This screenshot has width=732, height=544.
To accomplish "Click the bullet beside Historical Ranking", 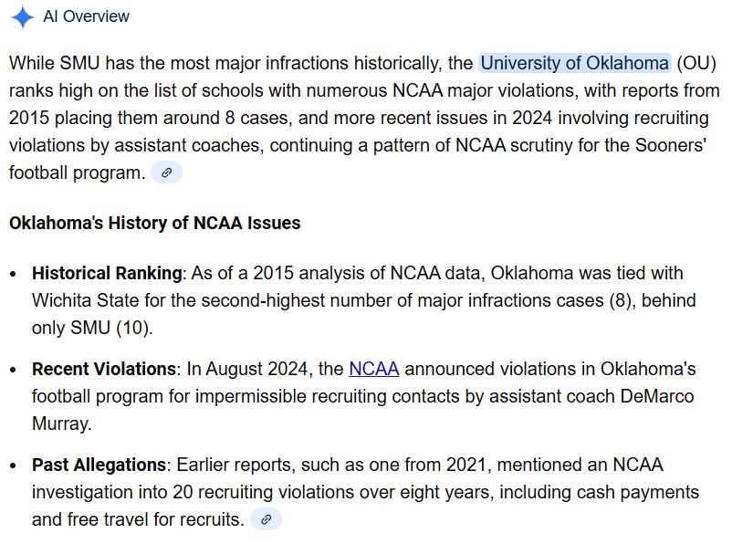I will [14, 274].
